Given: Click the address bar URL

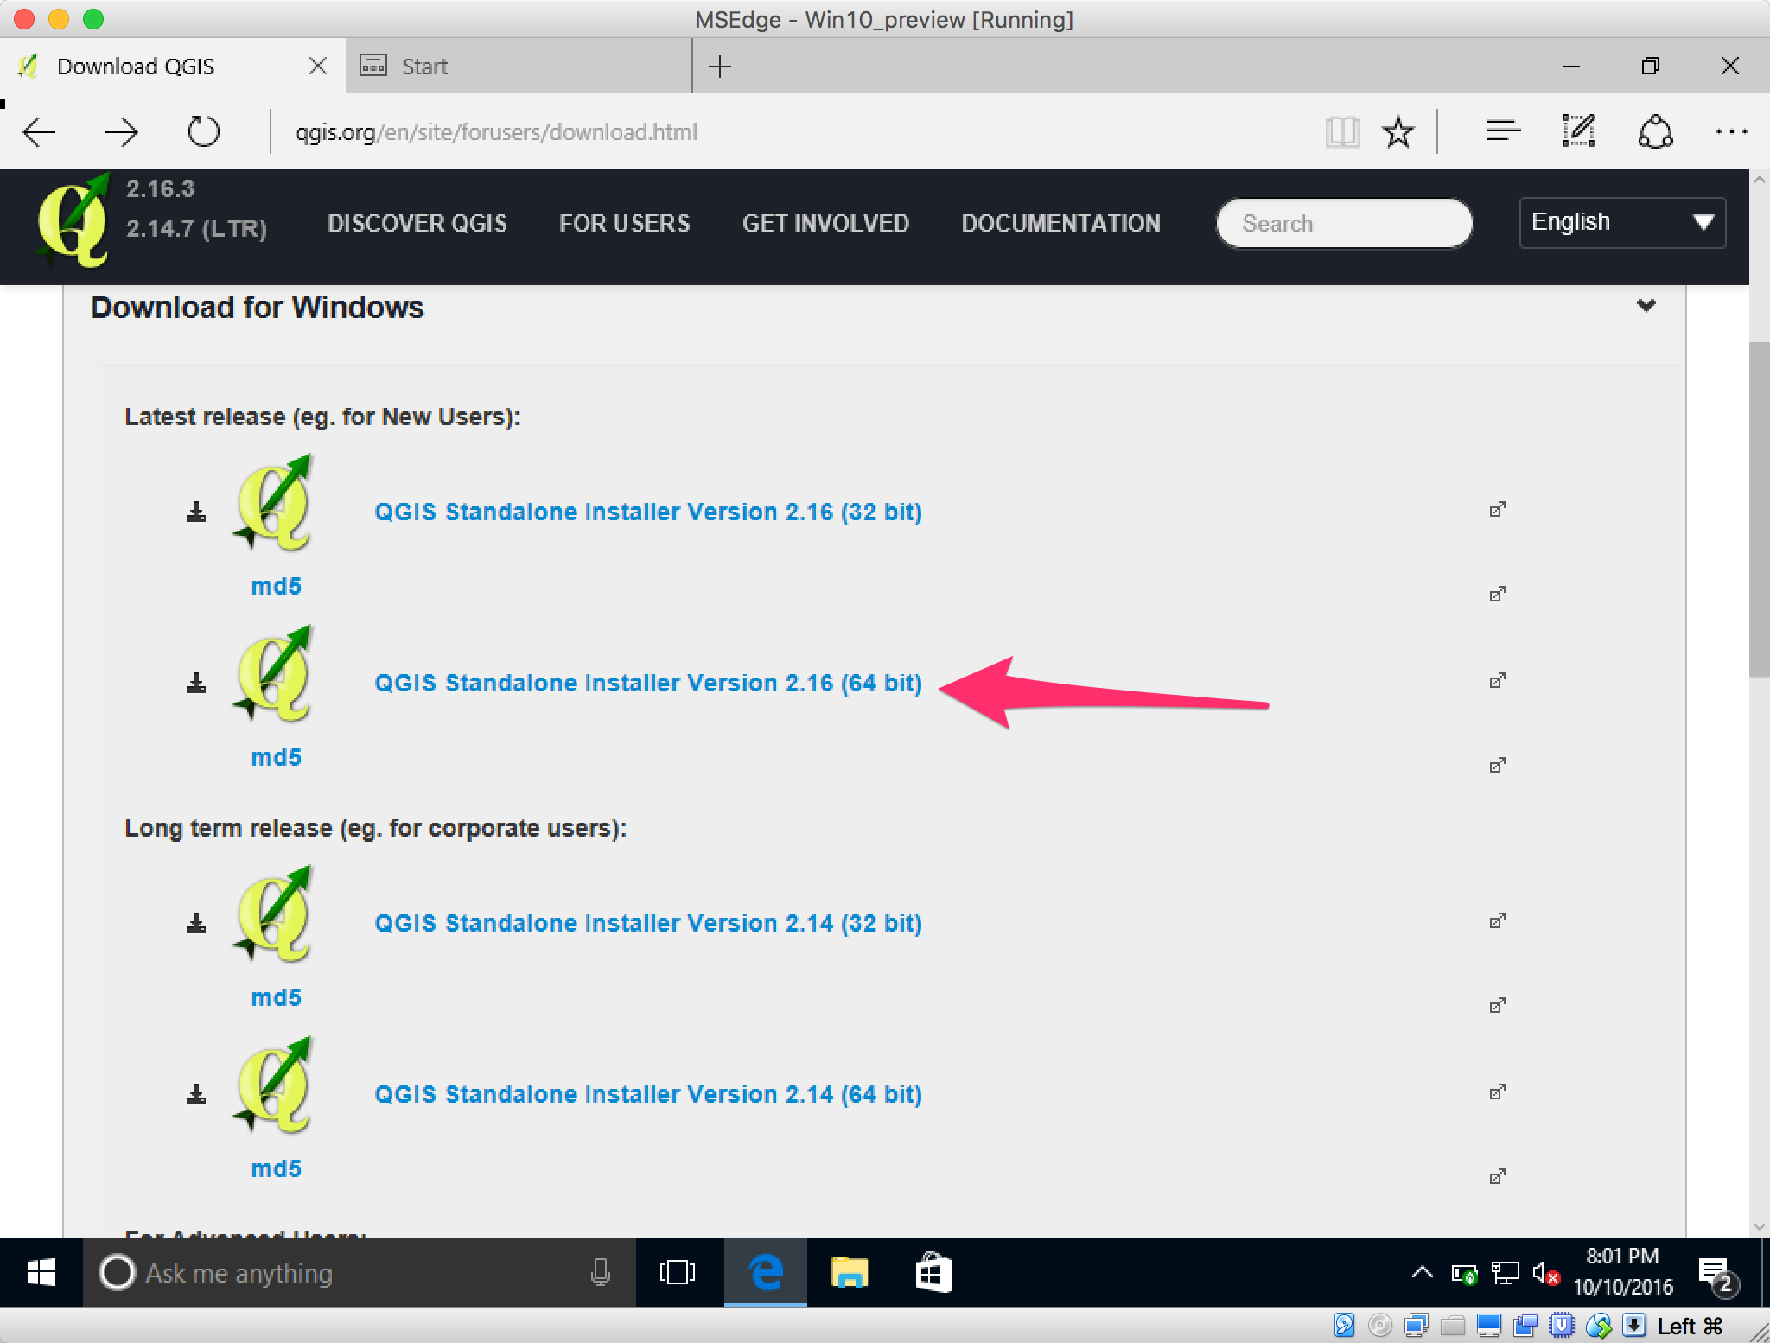Looking at the screenshot, I should [495, 132].
